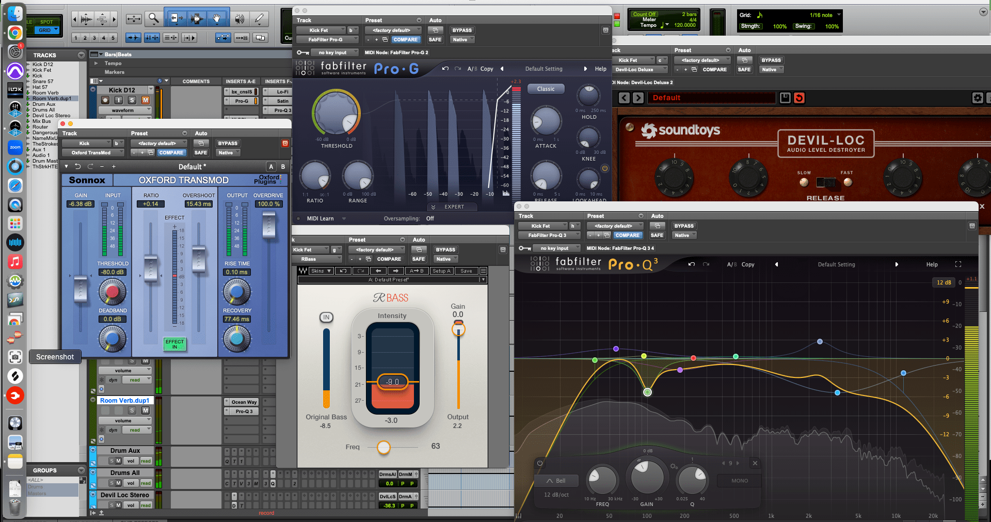
Task: Toggle Automation Follows Edit button
Action: tap(223, 38)
